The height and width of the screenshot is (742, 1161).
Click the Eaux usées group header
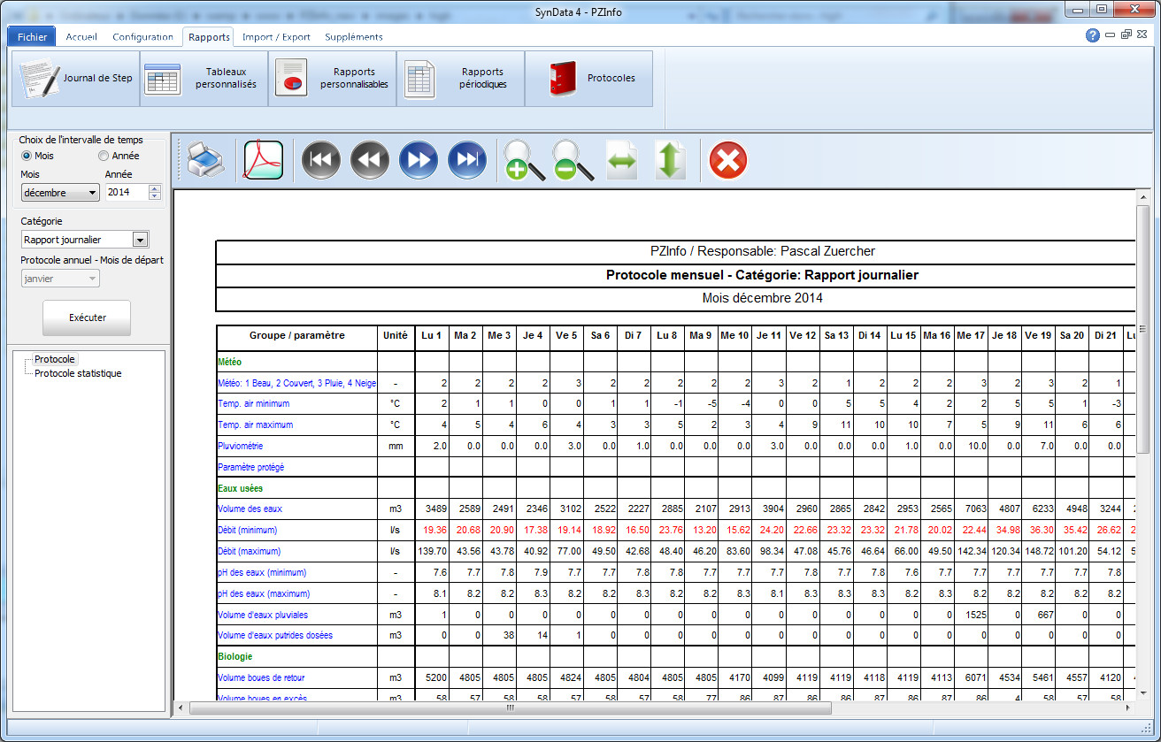point(240,488)
